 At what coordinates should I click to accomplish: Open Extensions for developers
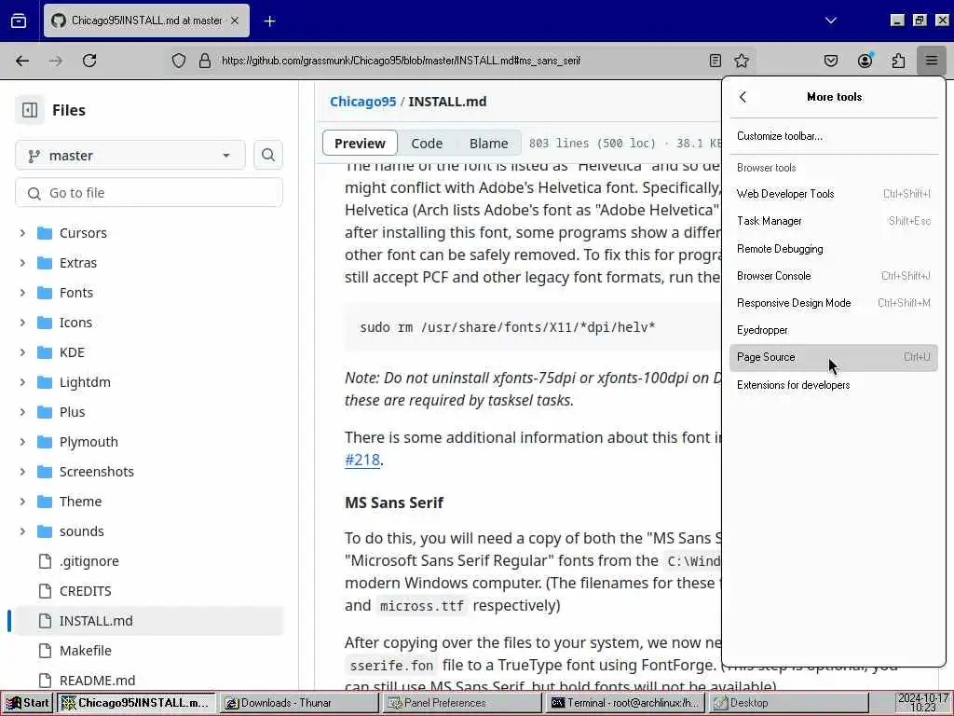click(834, 385)
